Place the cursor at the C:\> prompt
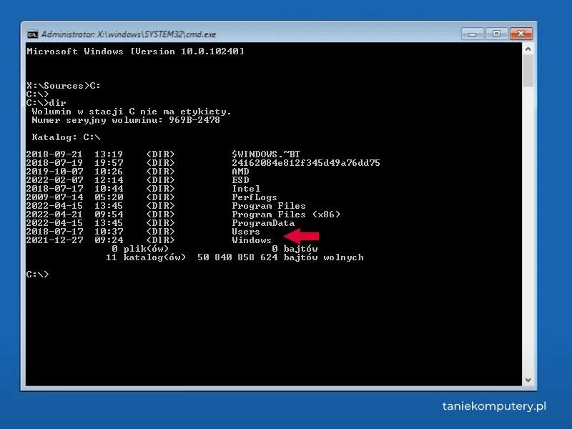 click(36, 274)
